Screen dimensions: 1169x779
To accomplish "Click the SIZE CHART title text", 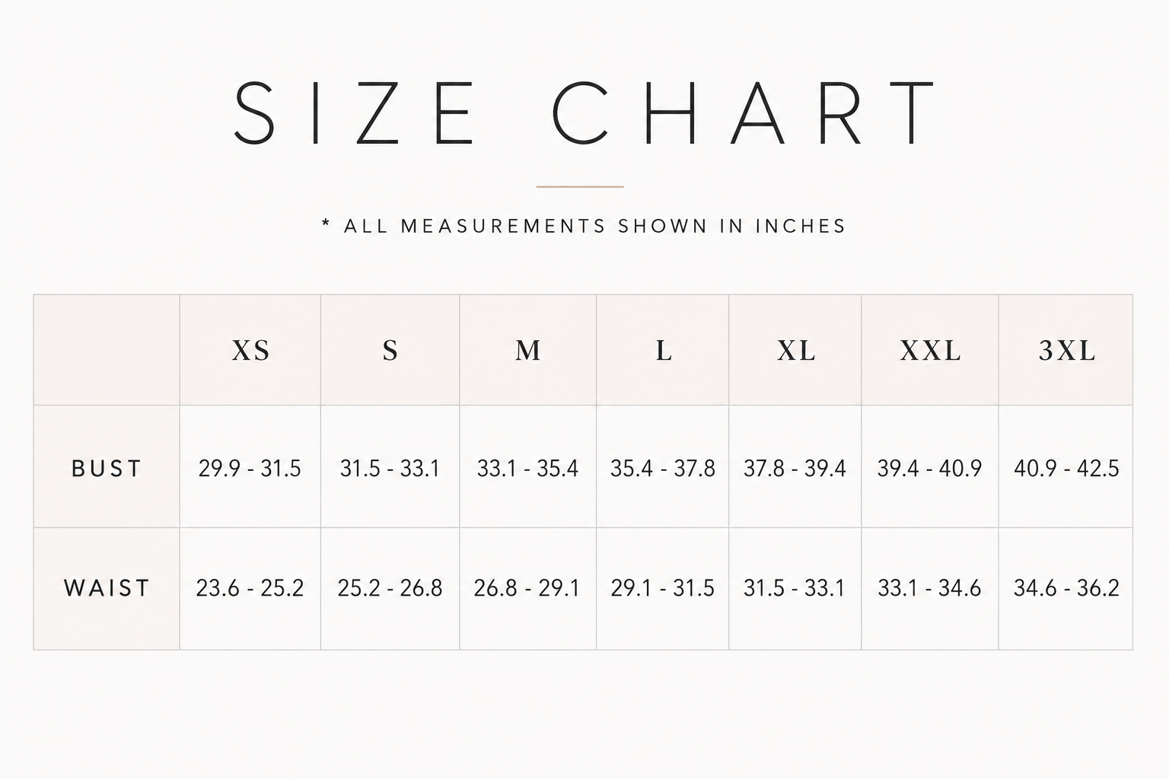I will pos(584,113).
